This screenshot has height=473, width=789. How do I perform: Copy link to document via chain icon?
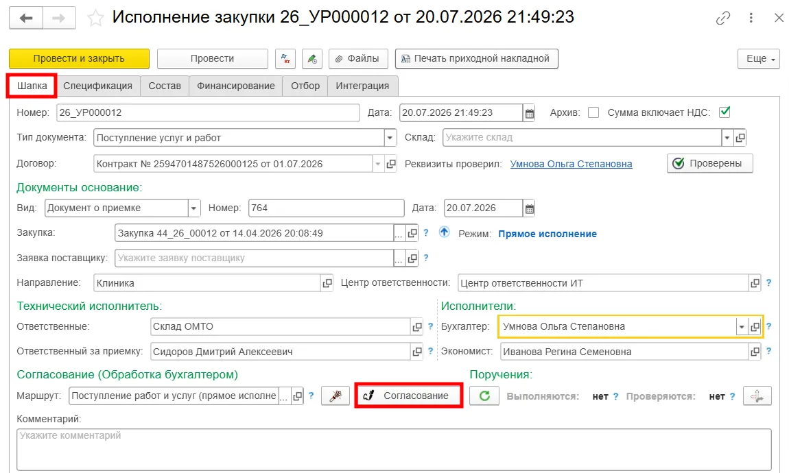click(723, 18)
